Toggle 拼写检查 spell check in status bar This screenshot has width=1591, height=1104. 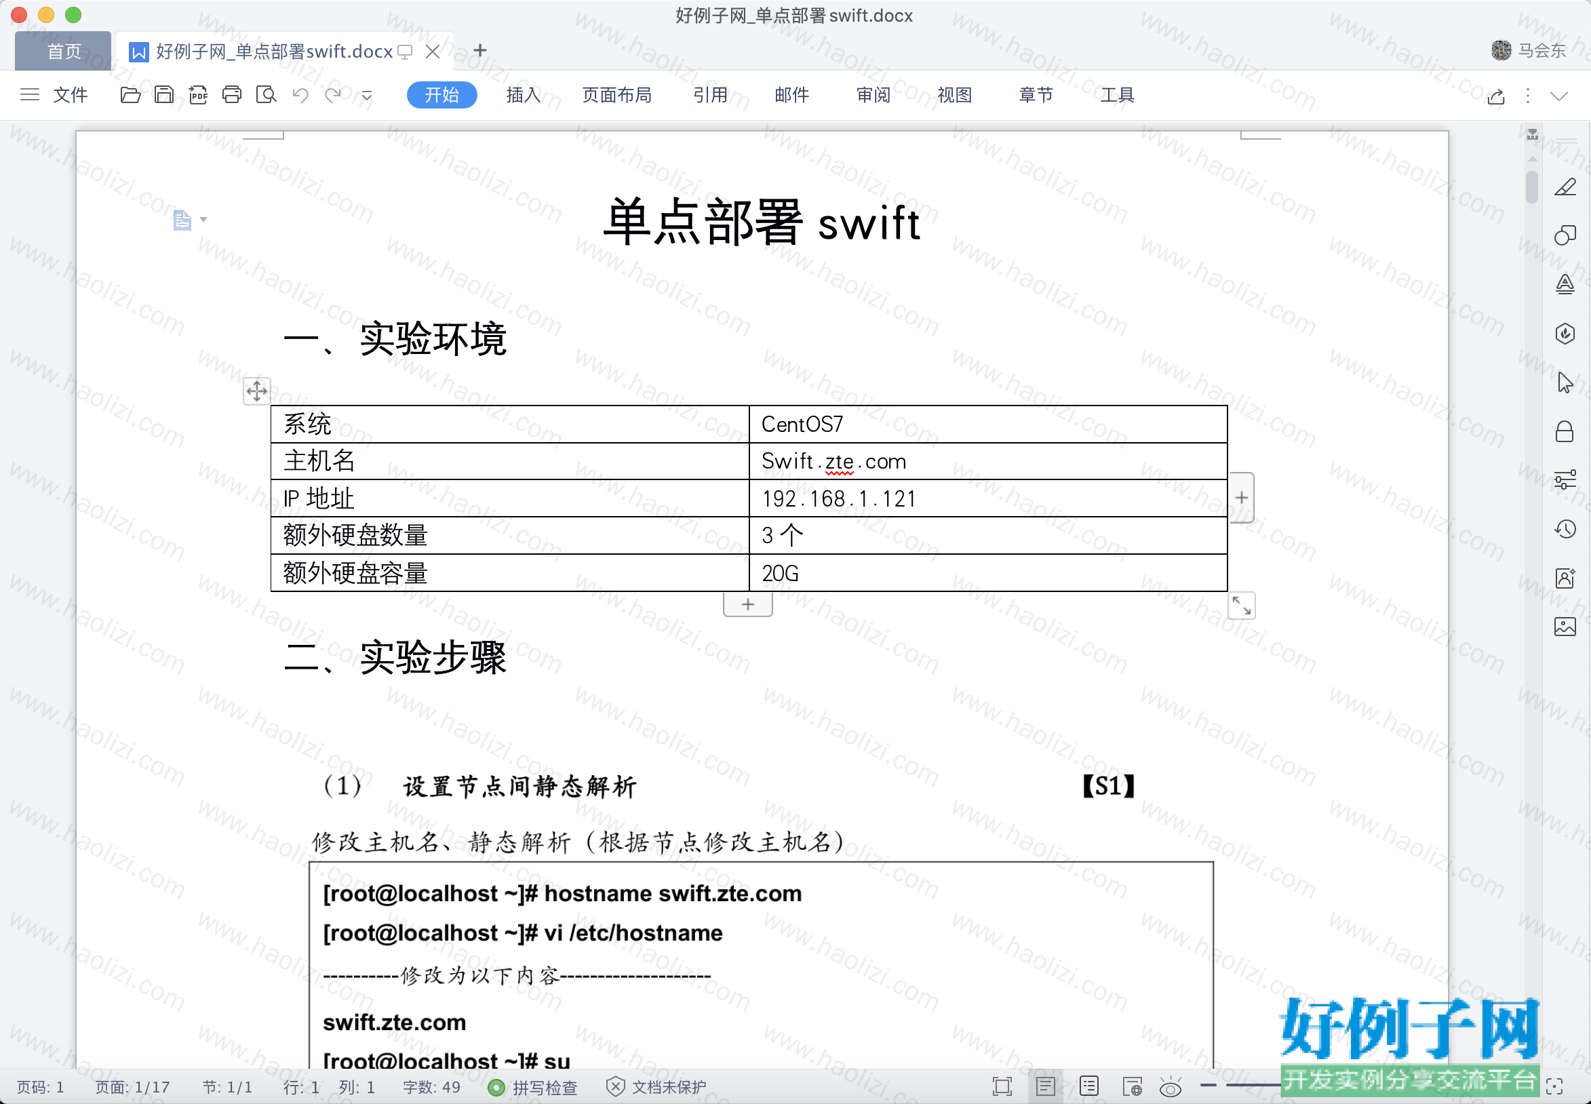pyautogui.click(x=532, y=1088)
